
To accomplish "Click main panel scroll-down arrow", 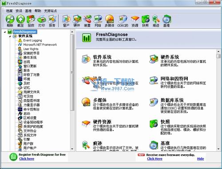I will [x=218, y=149].
